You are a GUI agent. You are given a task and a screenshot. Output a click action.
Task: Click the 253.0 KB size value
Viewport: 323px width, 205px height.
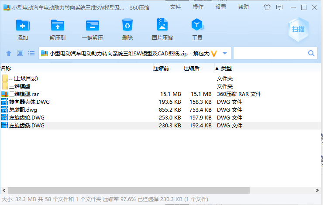point(170,117)
